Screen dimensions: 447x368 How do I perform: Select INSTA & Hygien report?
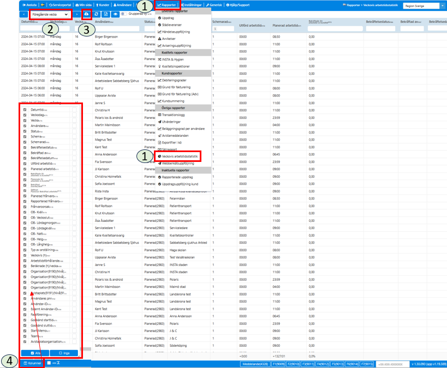point(171,59)
